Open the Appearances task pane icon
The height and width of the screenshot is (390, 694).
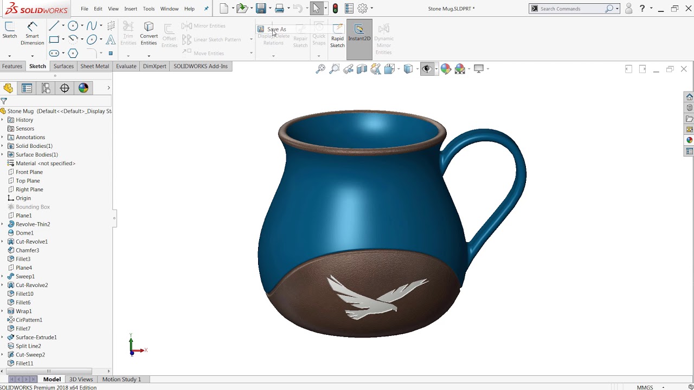(x=689, y=140)
